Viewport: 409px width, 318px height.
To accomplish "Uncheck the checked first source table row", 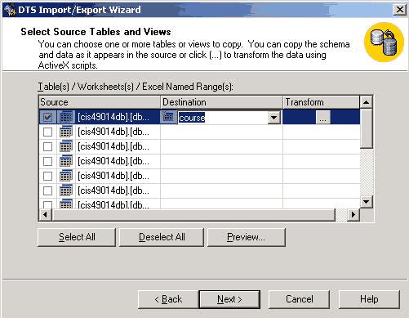I will (47, 117).
